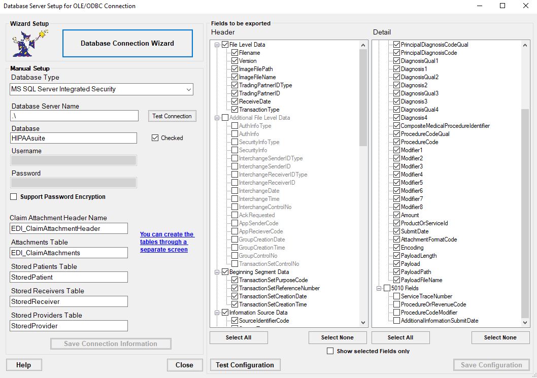
Task: Uncheck the Amount checkbox
Action: tap(396, 215)
